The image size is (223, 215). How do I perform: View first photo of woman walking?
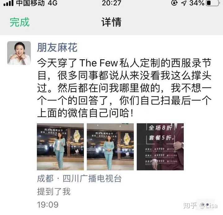point(60,147)
